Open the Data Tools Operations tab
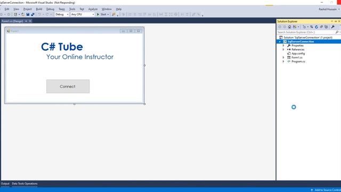Image resolution: width=341 pixels, height=192 pixels. (x=25, y=183)
